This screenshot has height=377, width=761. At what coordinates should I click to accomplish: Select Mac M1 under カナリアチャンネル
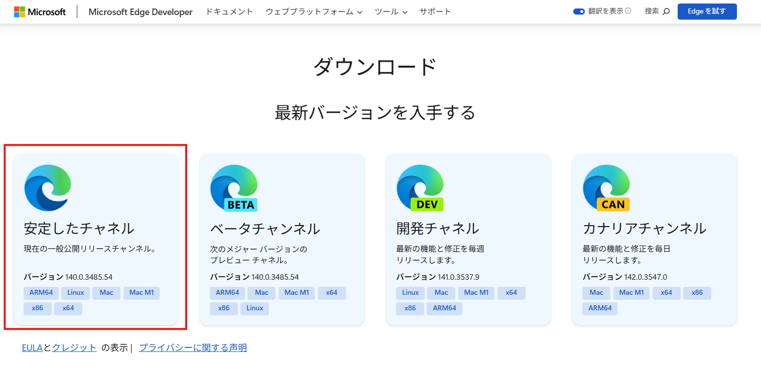click(x=631, y=293)
